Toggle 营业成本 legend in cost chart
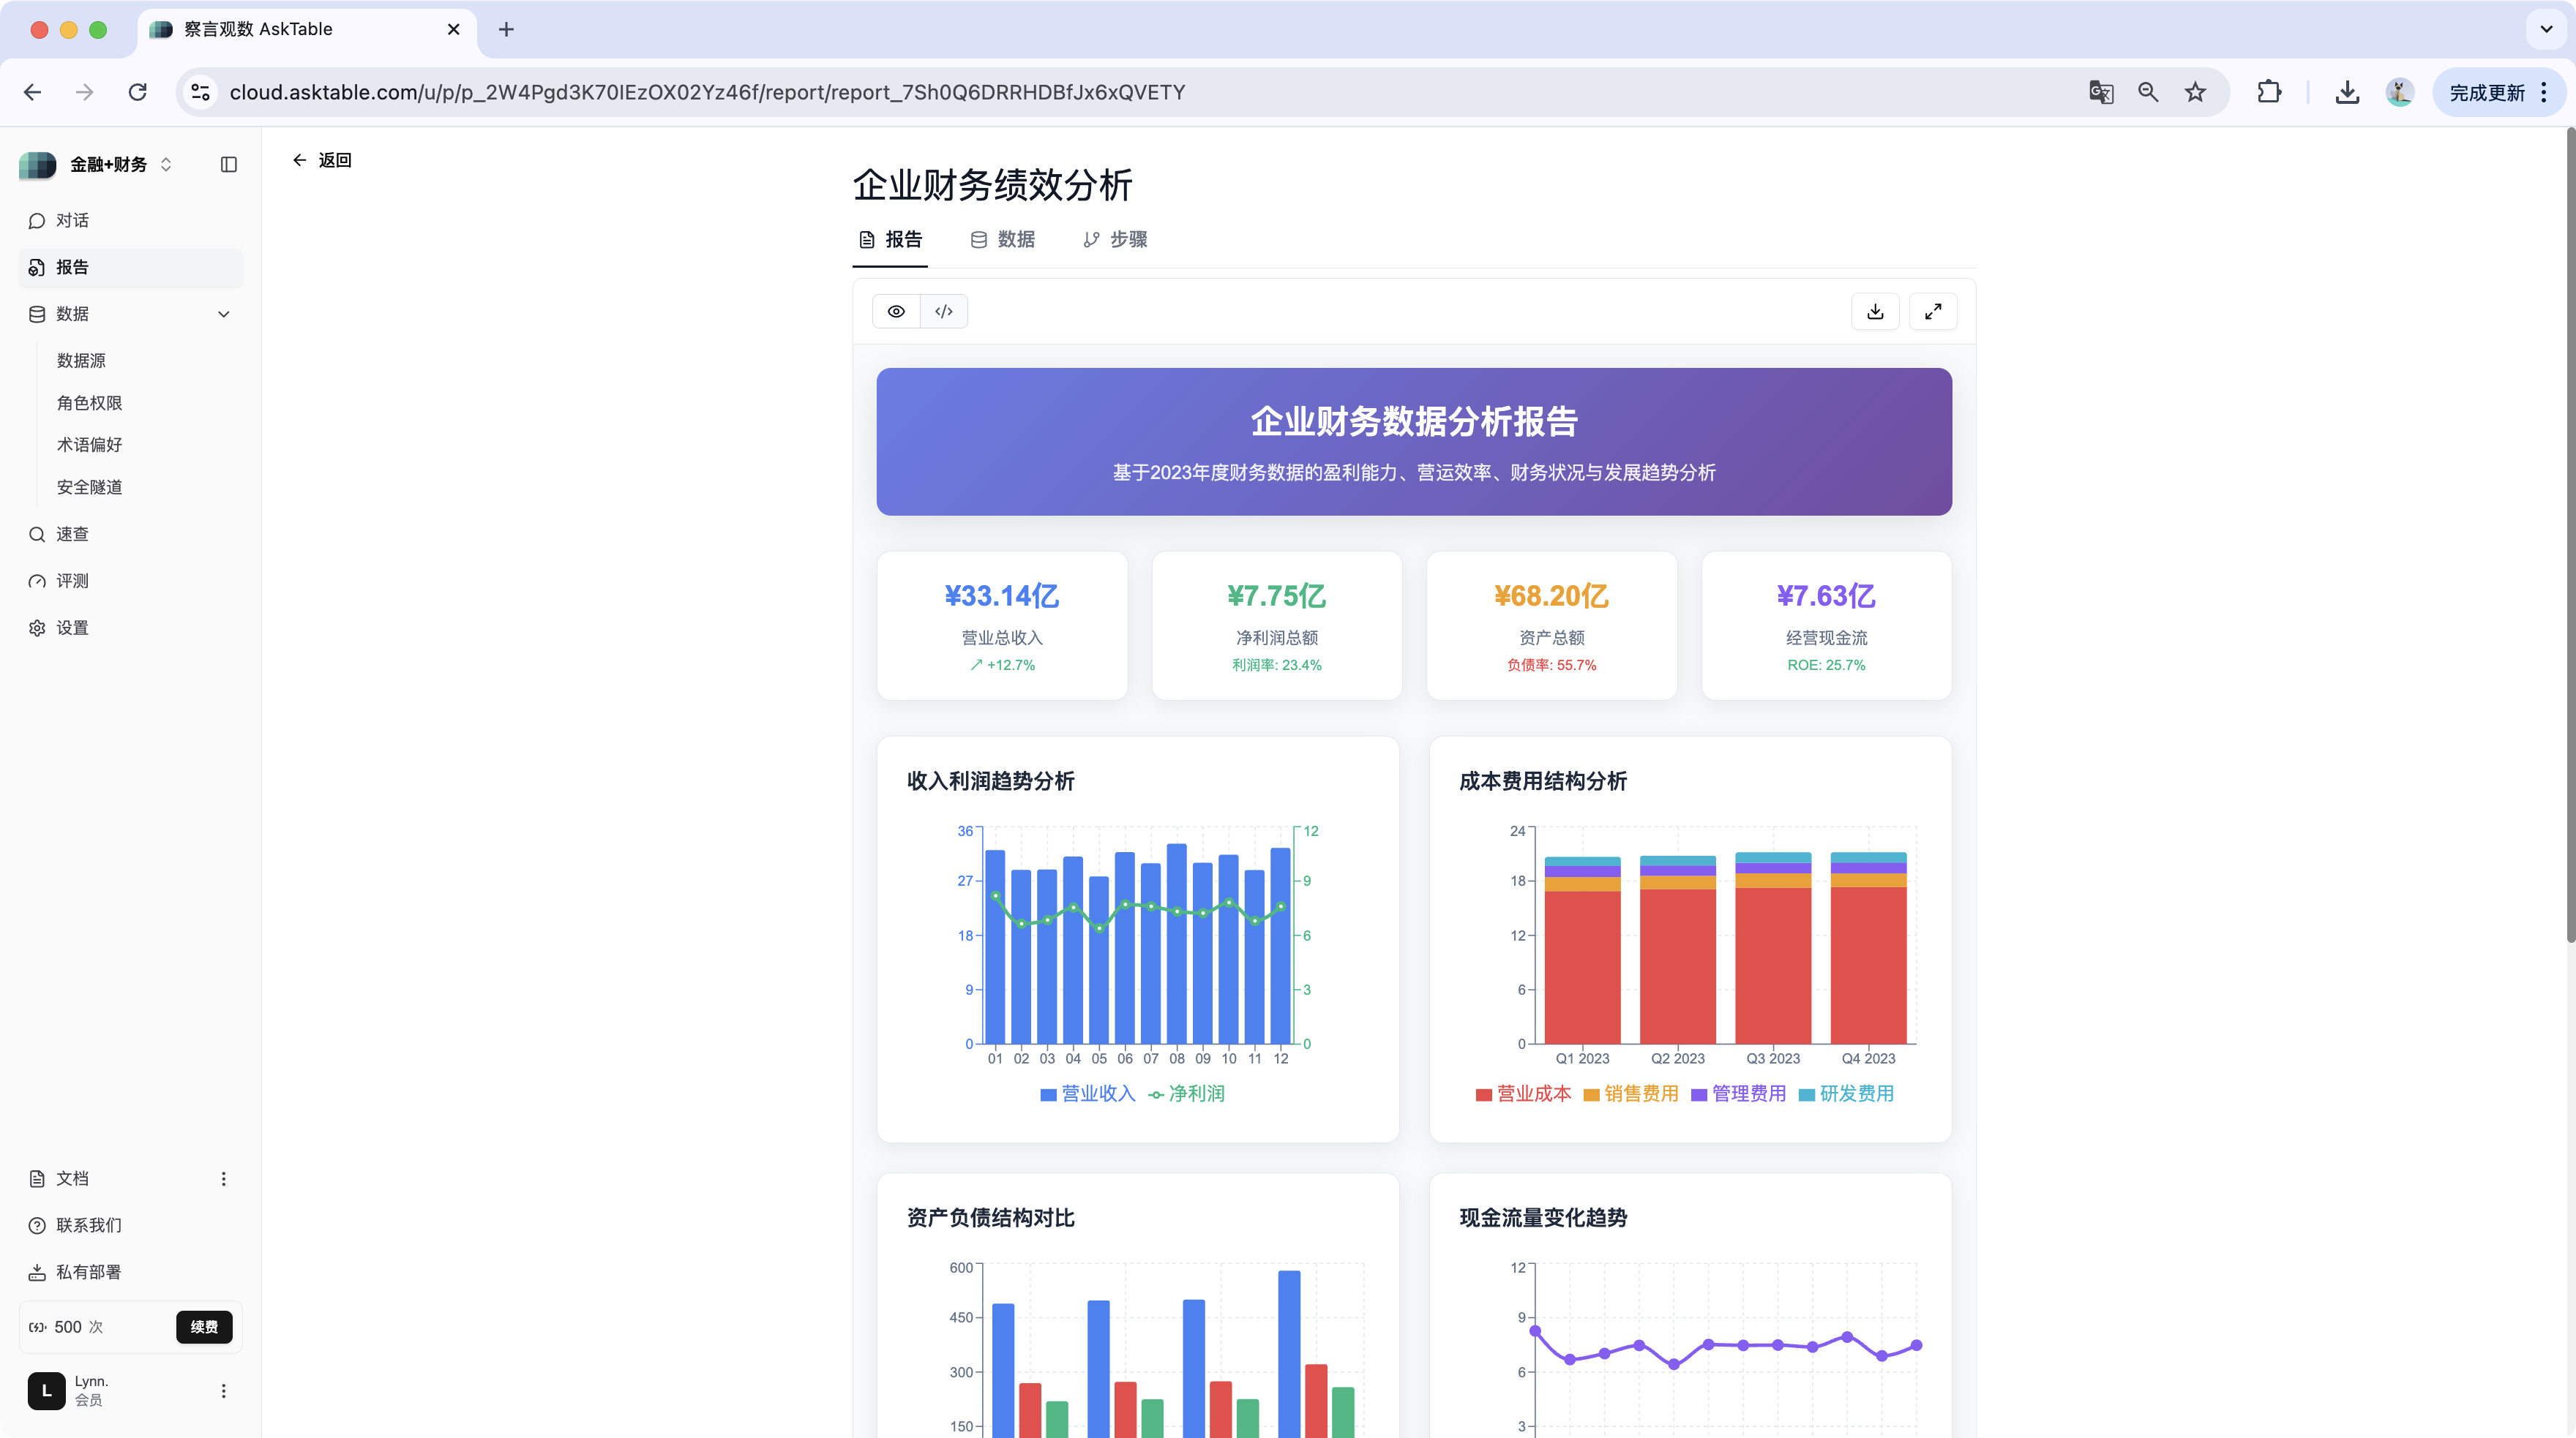The height and width of the screenshot is (1438, 2576). coord(1522,1093)
